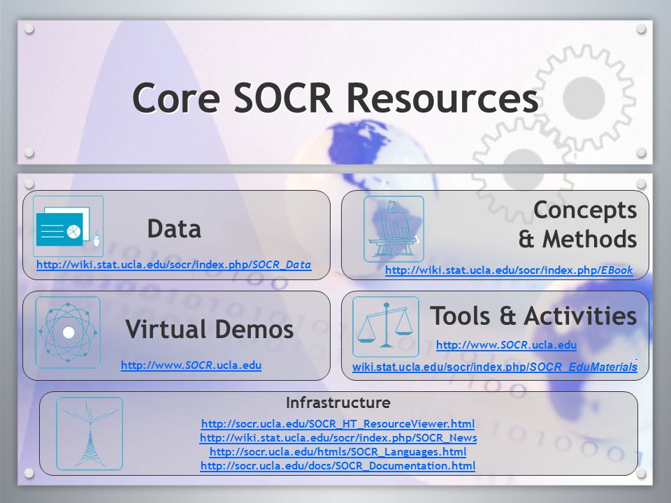Image resolution: width=671 pixels, height=503 pixels.
Task: Open the SOCR_HT_ResourceViewer.html link
Action: click(338, 424)
